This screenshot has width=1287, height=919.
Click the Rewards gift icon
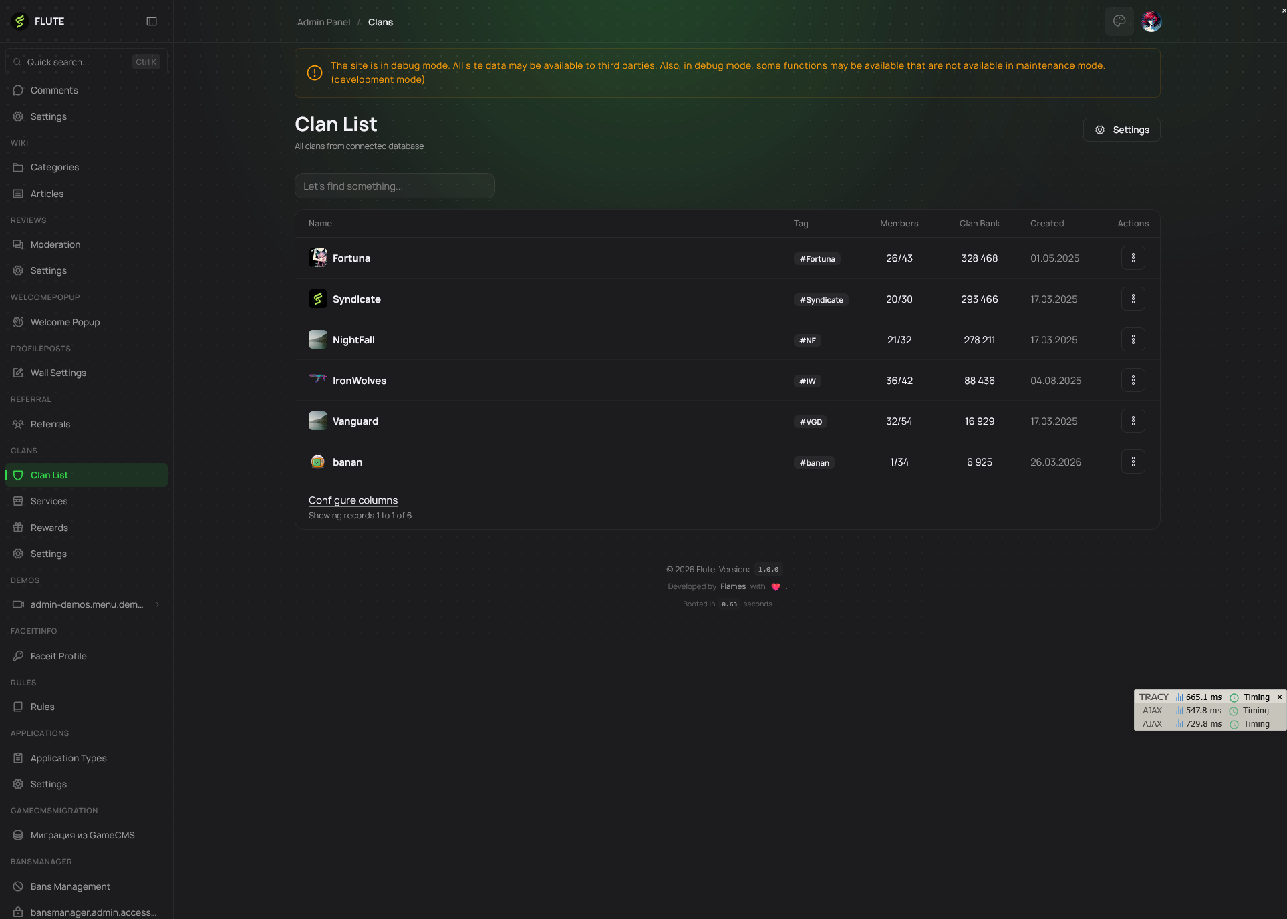(18, 527)
